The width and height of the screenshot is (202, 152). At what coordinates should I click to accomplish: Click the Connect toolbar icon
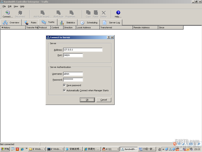pos(7,14)
